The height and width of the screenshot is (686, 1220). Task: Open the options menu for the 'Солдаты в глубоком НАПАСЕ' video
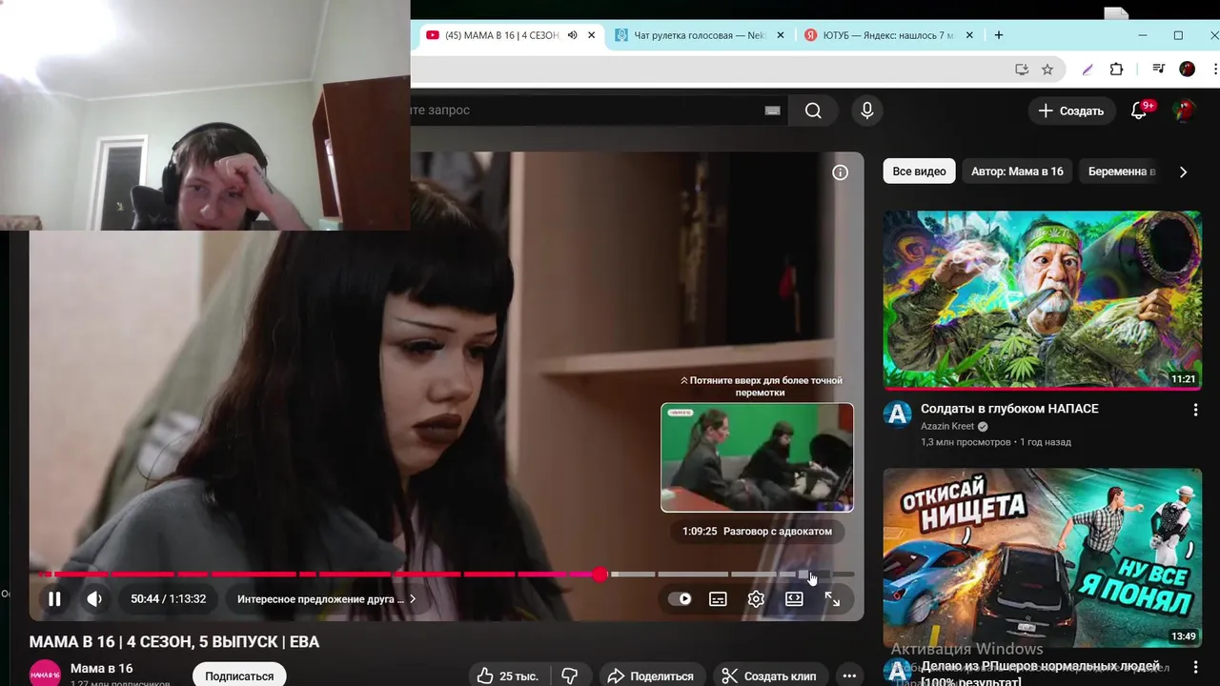pos(1195,410)
